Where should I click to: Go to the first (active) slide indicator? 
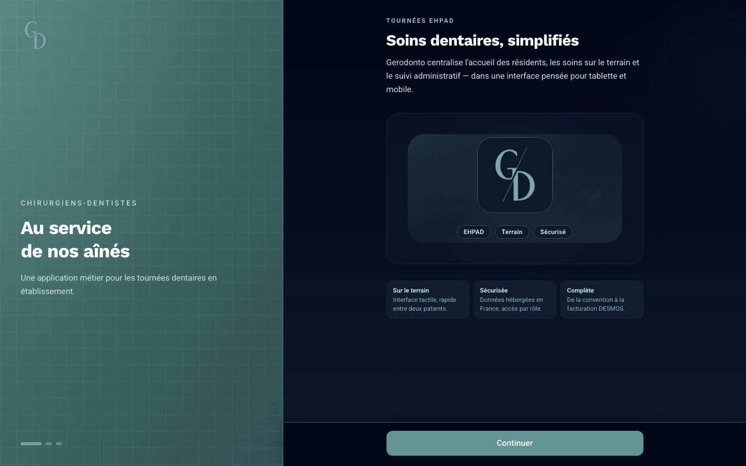(31, 444)
